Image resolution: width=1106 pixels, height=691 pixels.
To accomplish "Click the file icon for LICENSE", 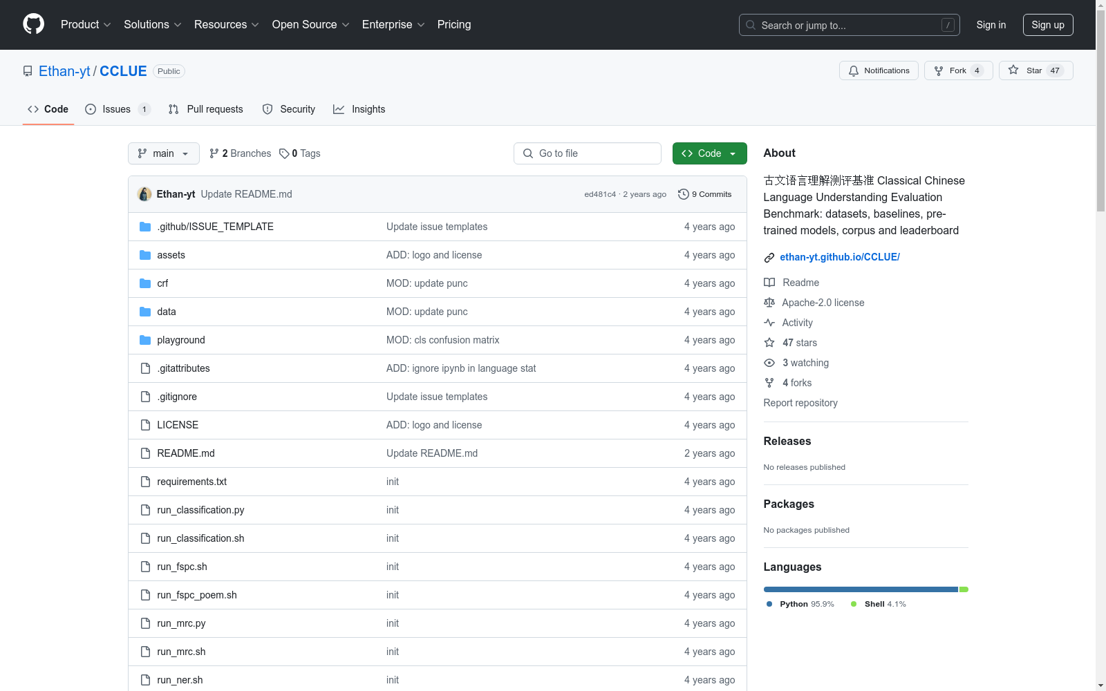I will click(x=145, y=425).
